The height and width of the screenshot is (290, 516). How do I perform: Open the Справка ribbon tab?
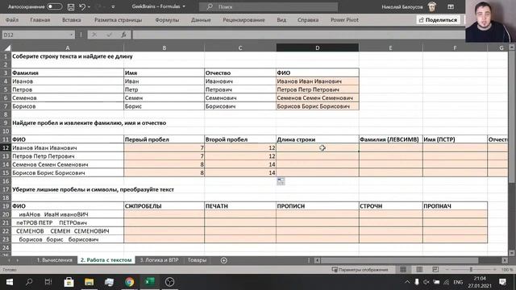308,19
